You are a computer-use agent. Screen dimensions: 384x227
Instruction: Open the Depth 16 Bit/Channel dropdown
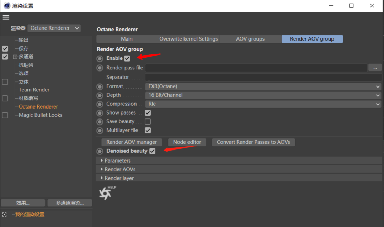click(263, 95)
